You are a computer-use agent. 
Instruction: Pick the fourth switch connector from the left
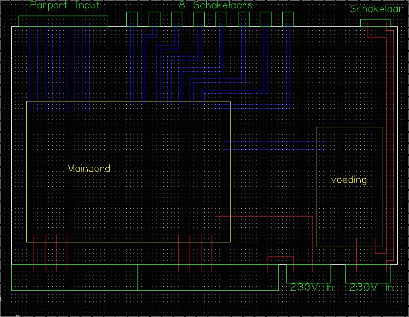[x=199, y=19]
